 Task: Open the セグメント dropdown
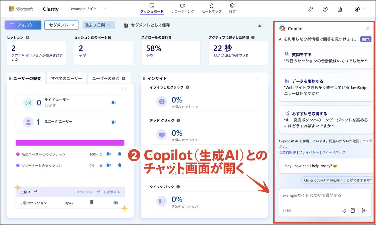coord(62,25)
